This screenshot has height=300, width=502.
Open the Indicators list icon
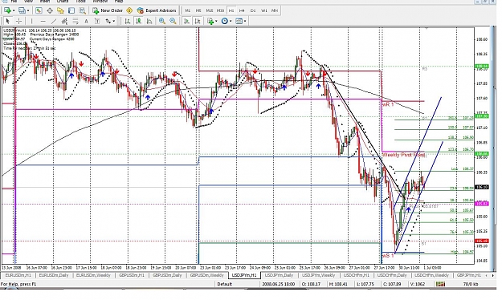[210, 21]
